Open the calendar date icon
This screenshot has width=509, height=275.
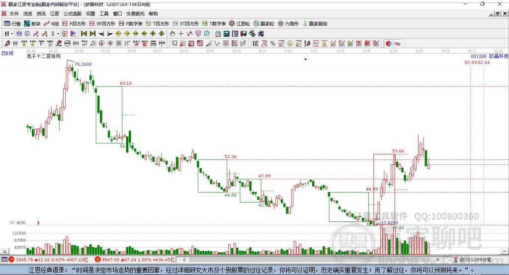click(x=218, y=34)
